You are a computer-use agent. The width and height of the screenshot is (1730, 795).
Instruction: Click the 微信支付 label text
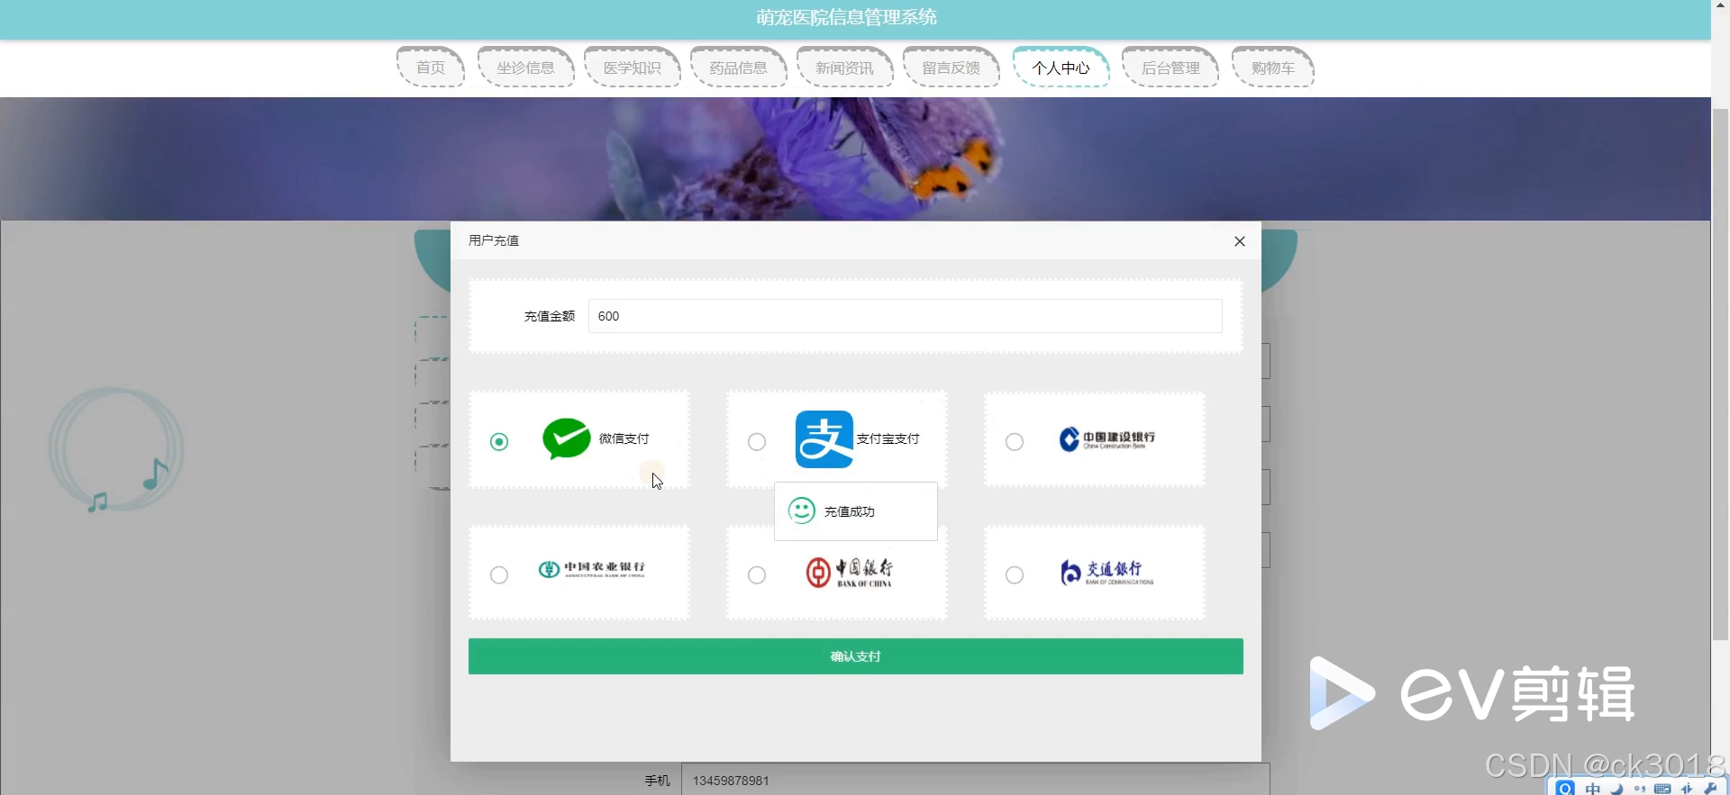[x=624, y=438]
